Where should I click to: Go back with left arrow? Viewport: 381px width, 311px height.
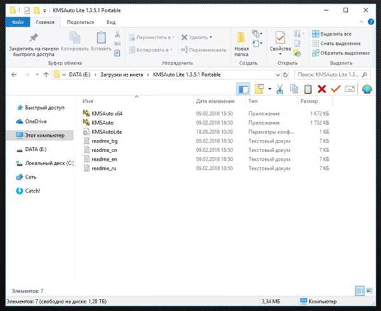[x=14, y=75]
